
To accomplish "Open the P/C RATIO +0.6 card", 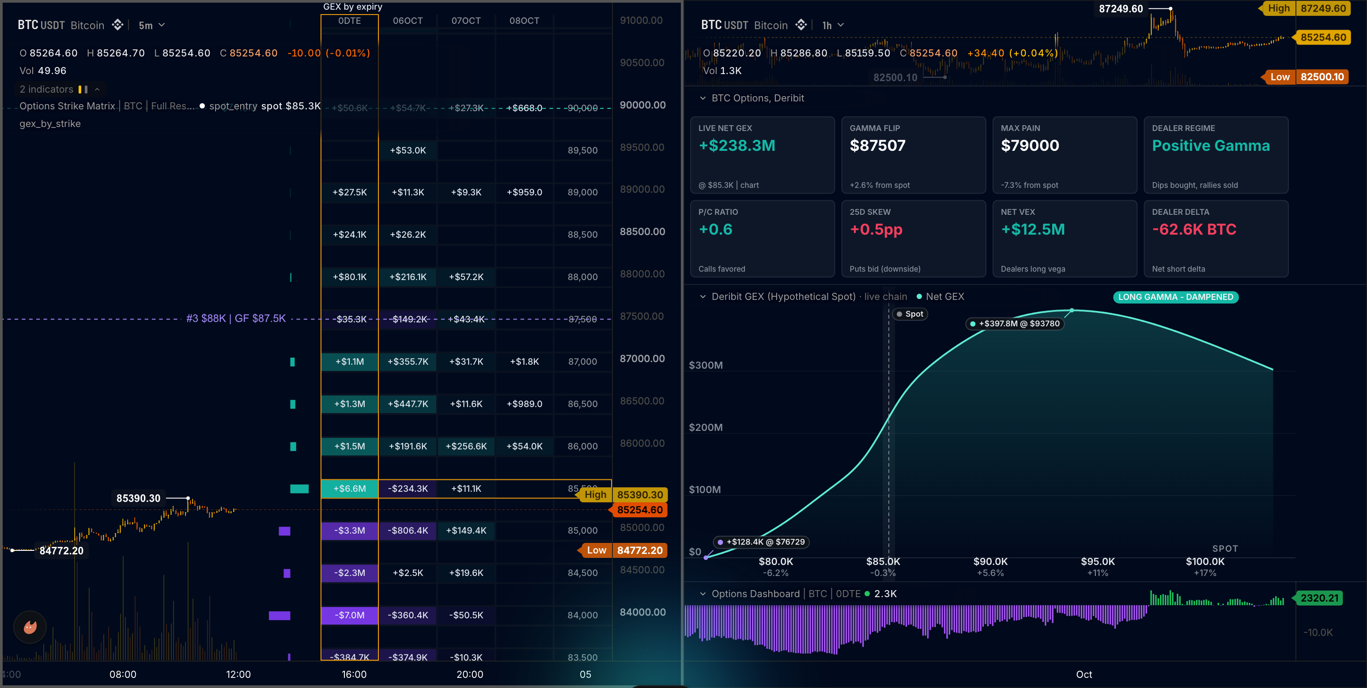I will (762, 239).
